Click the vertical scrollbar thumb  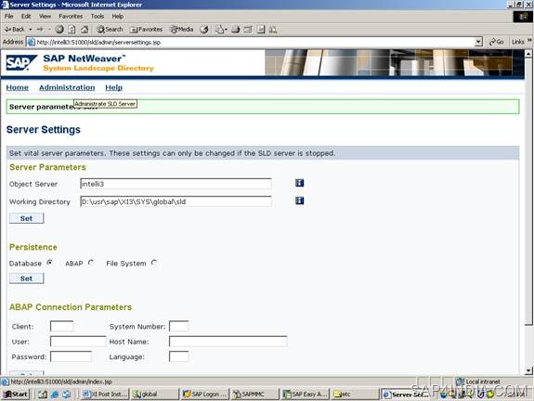(x=528, y=191)
